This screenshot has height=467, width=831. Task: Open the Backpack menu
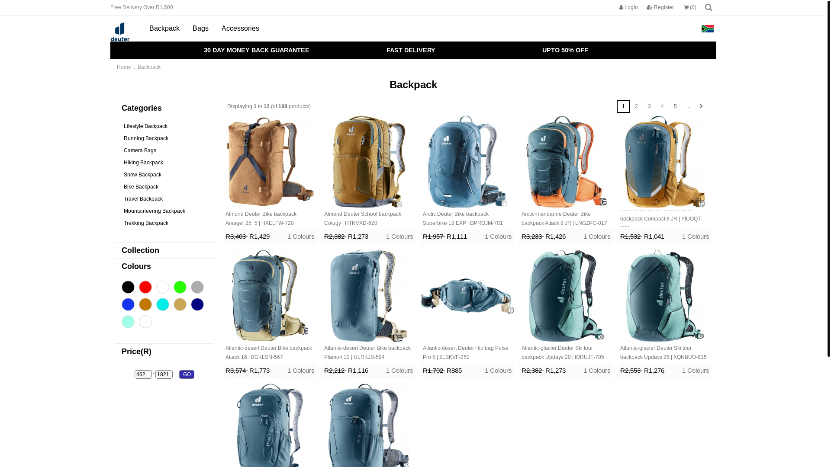coord(164,29)
